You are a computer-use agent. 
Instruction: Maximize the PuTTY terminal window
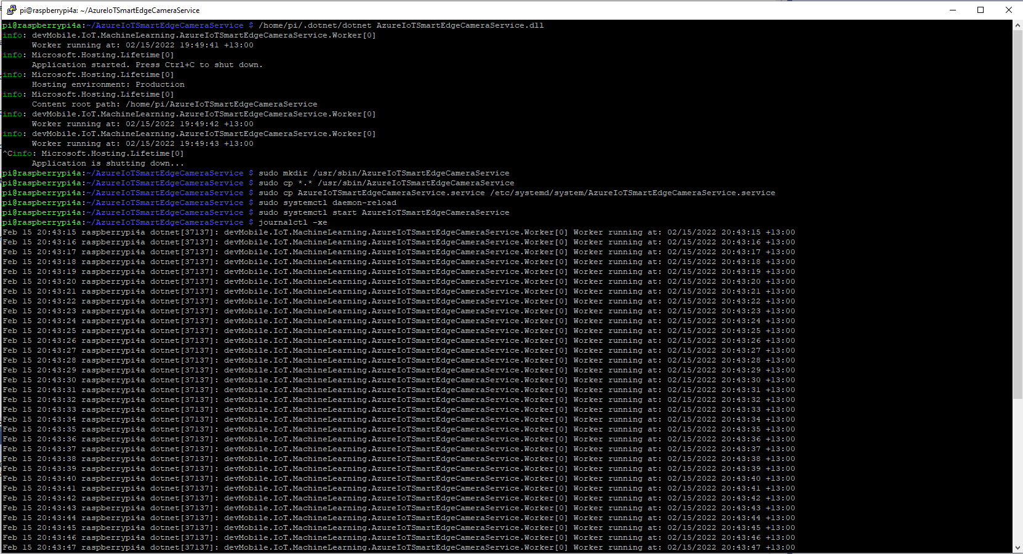(x=981, y=10)
